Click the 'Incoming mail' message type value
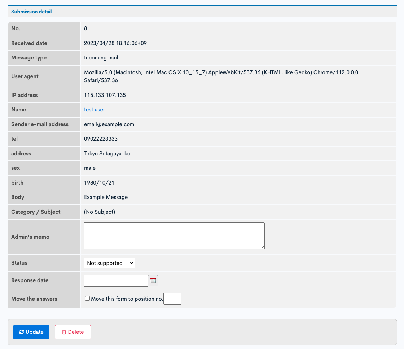Screen dimensions: 404x349 coord(101,58)
